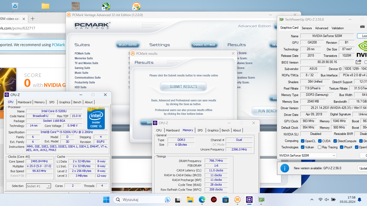Open the NVIDIA GeForce 920M GPU dropdown
The width and height of the screenshot is (367, 206).
pos(307,155)
